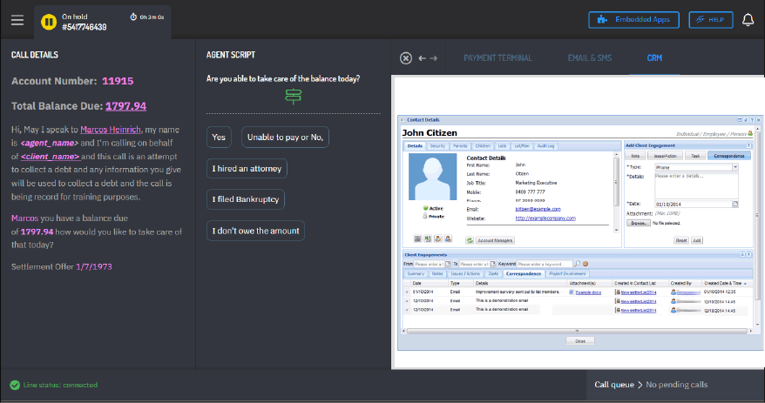The width and height of the screenshot is (765, 403).
Task: Click the orange clear filter icon
Action: [x=586, y=264]
